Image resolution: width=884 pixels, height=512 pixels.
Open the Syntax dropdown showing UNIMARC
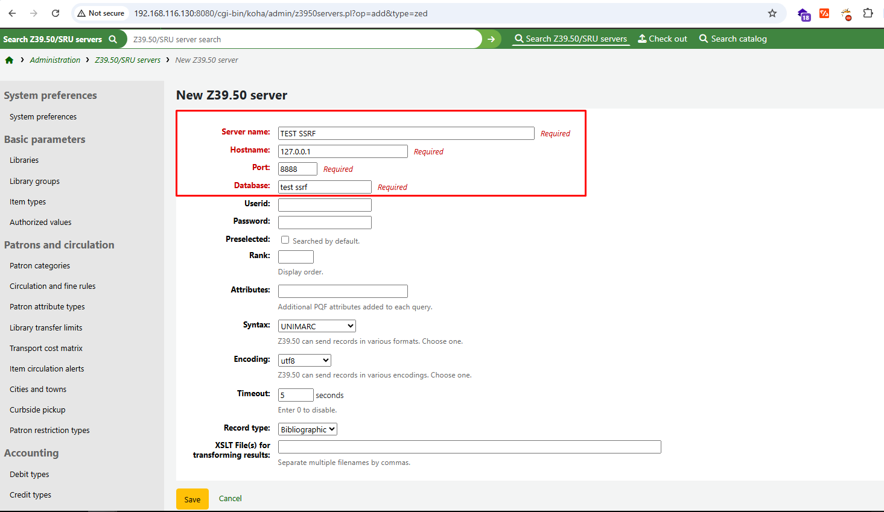point(317,326)
